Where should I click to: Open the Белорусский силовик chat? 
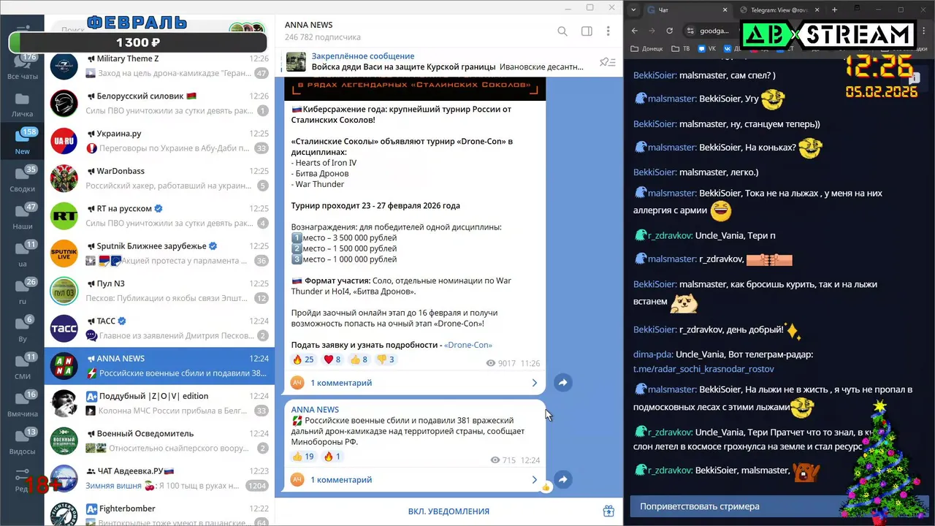coord(159,103)
